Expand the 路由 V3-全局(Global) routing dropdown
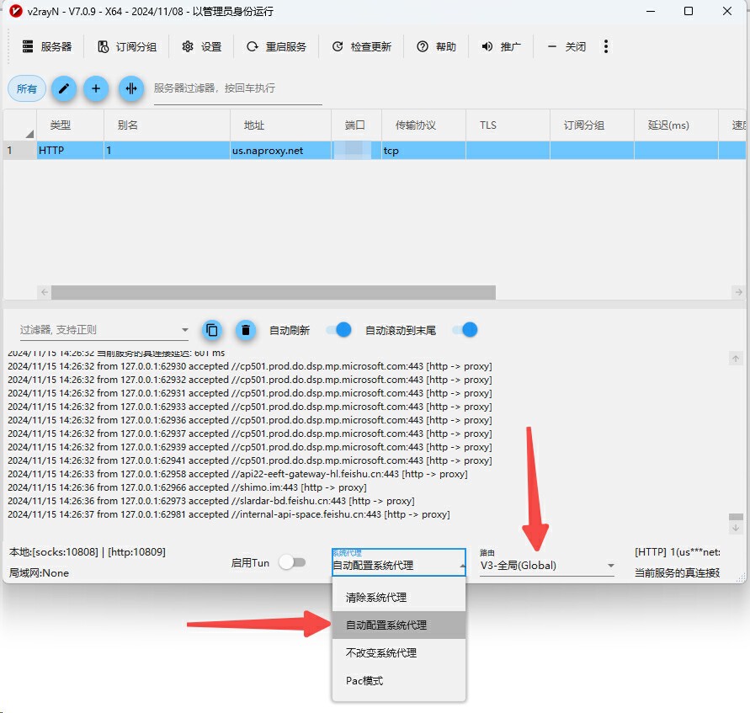This screenshot has width=750, height=713. [x=546, y=565]
